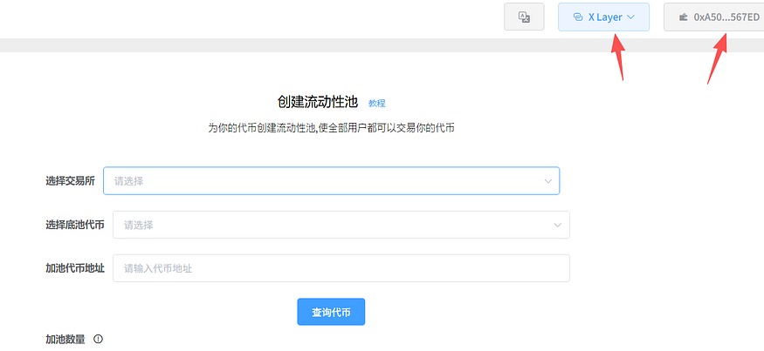The image size is (764, 351).
Task: Click the arrow at the end of the 选择交易所 field
Action: click(x=548, y=181)
